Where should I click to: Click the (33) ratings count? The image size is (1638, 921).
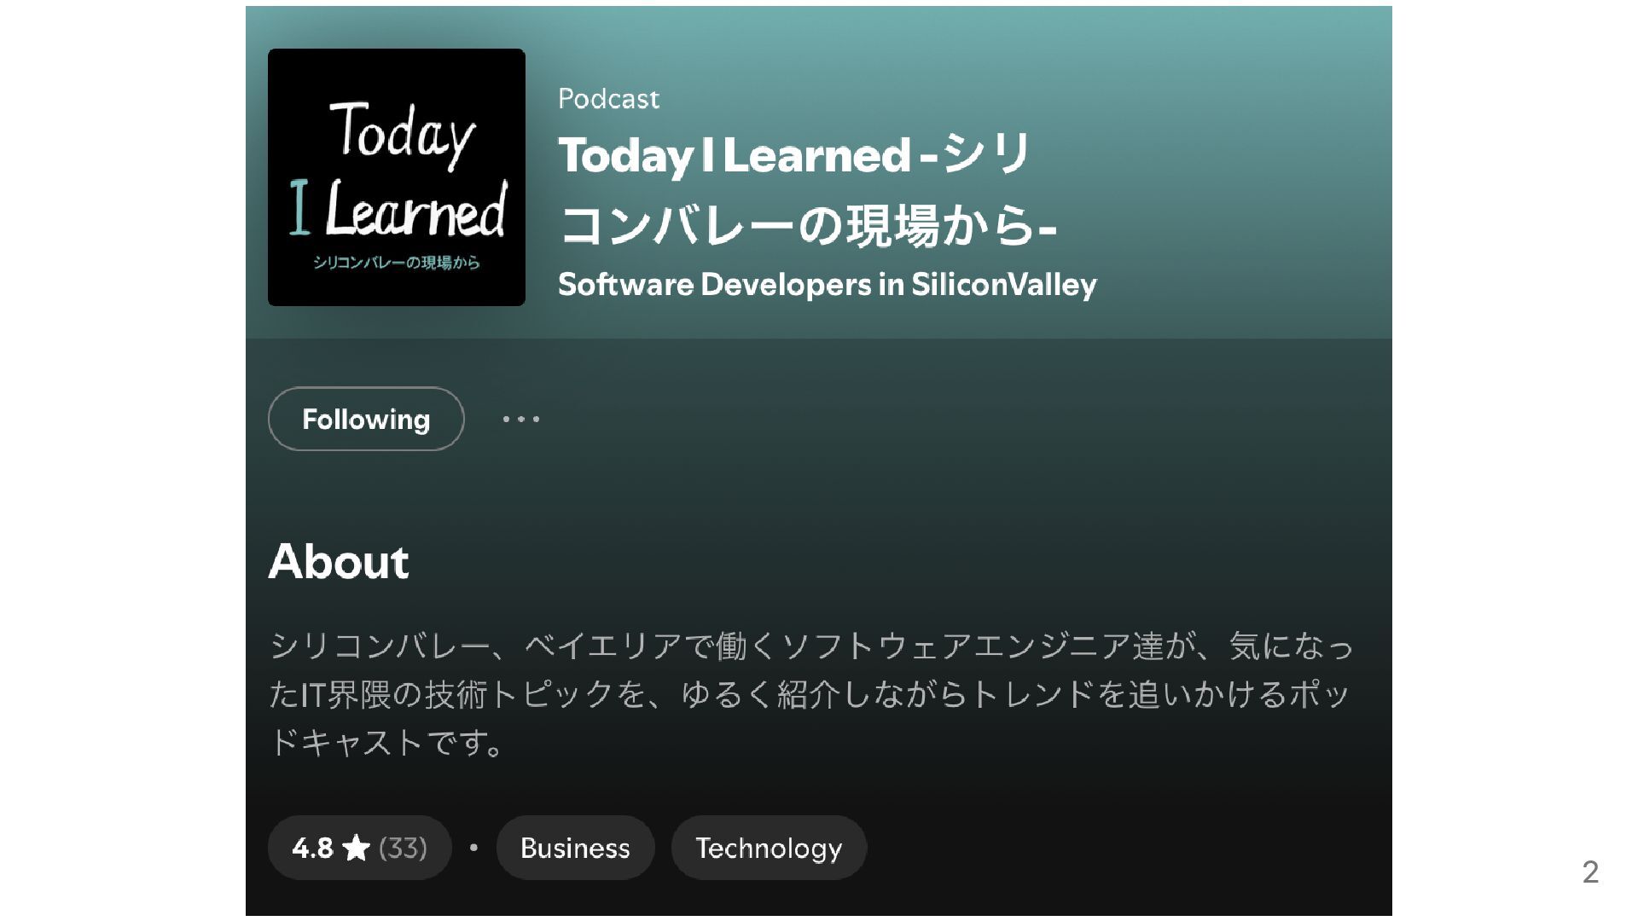tap(403, 848)
